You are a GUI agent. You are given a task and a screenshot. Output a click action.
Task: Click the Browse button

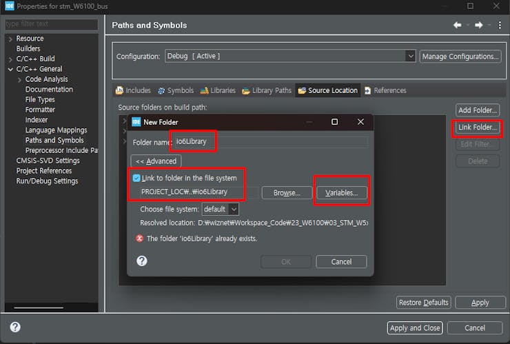(287, 192)
